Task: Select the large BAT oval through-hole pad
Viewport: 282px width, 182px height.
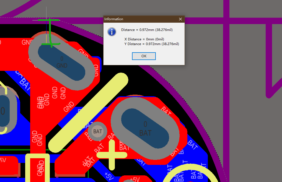Action: (145, 128)
